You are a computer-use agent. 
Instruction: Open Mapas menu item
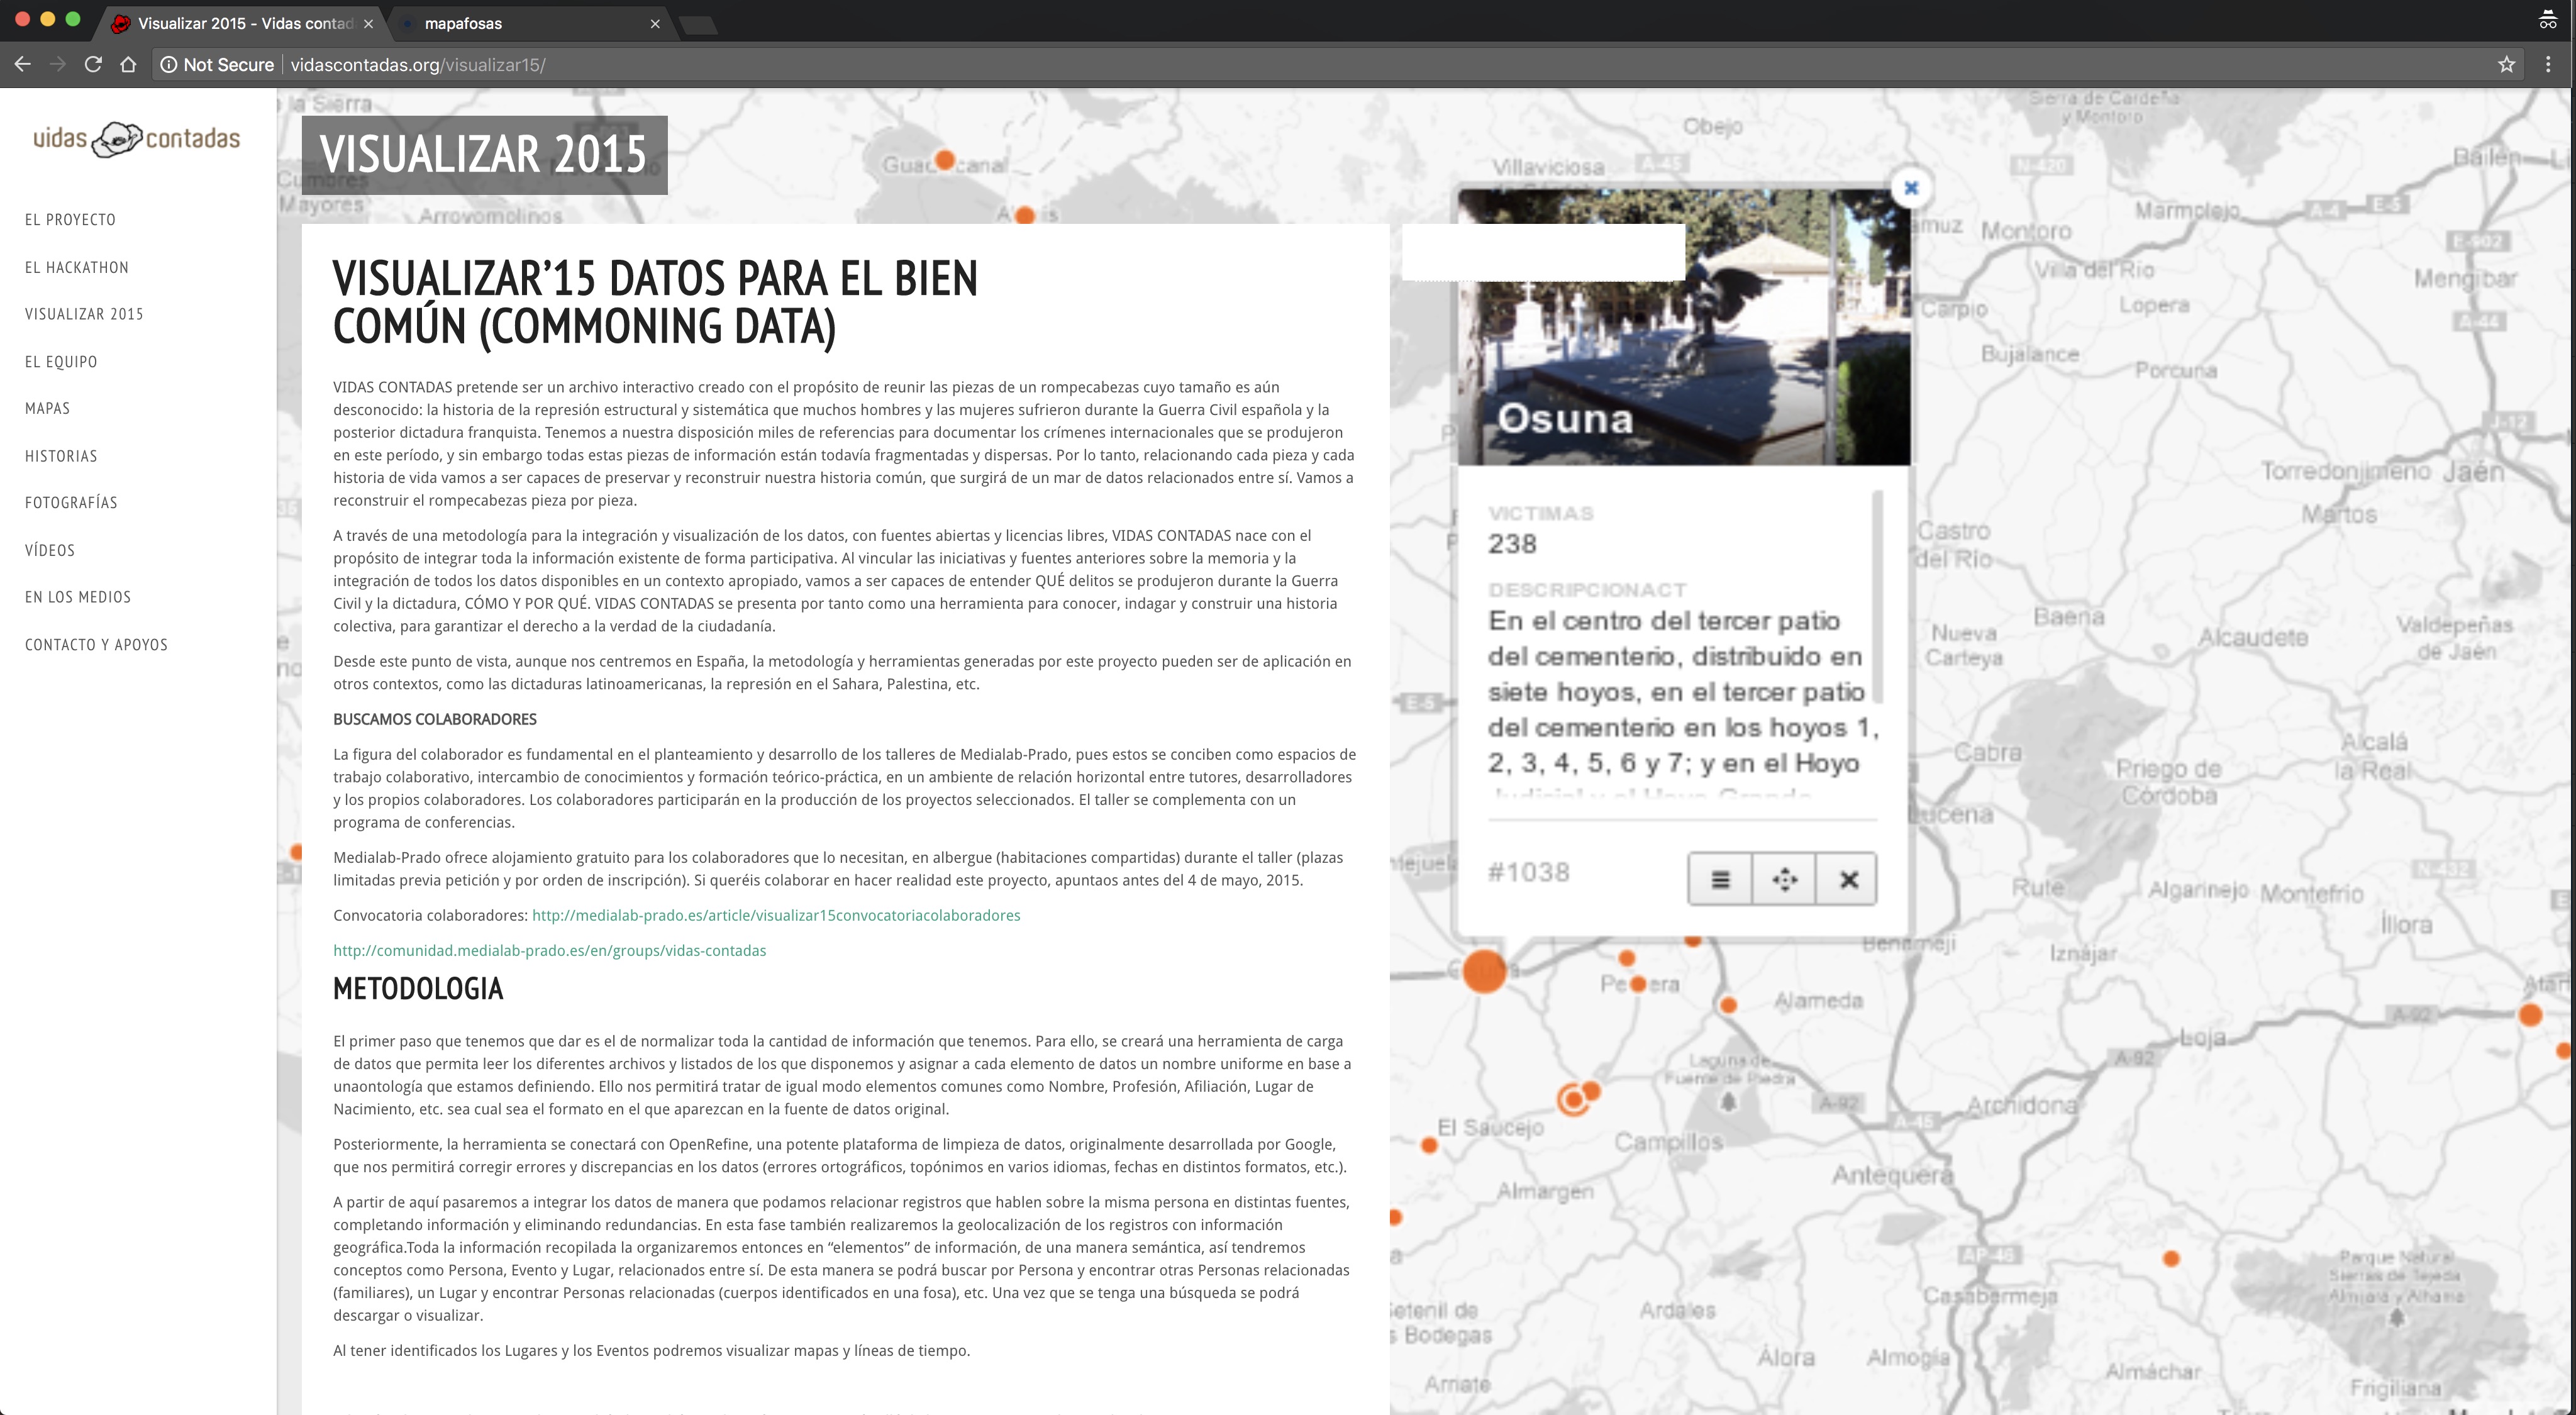click(x=47, y=408)
